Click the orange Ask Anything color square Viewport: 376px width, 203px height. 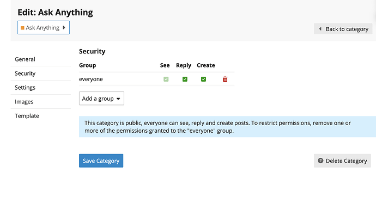[x=22, y=28]
